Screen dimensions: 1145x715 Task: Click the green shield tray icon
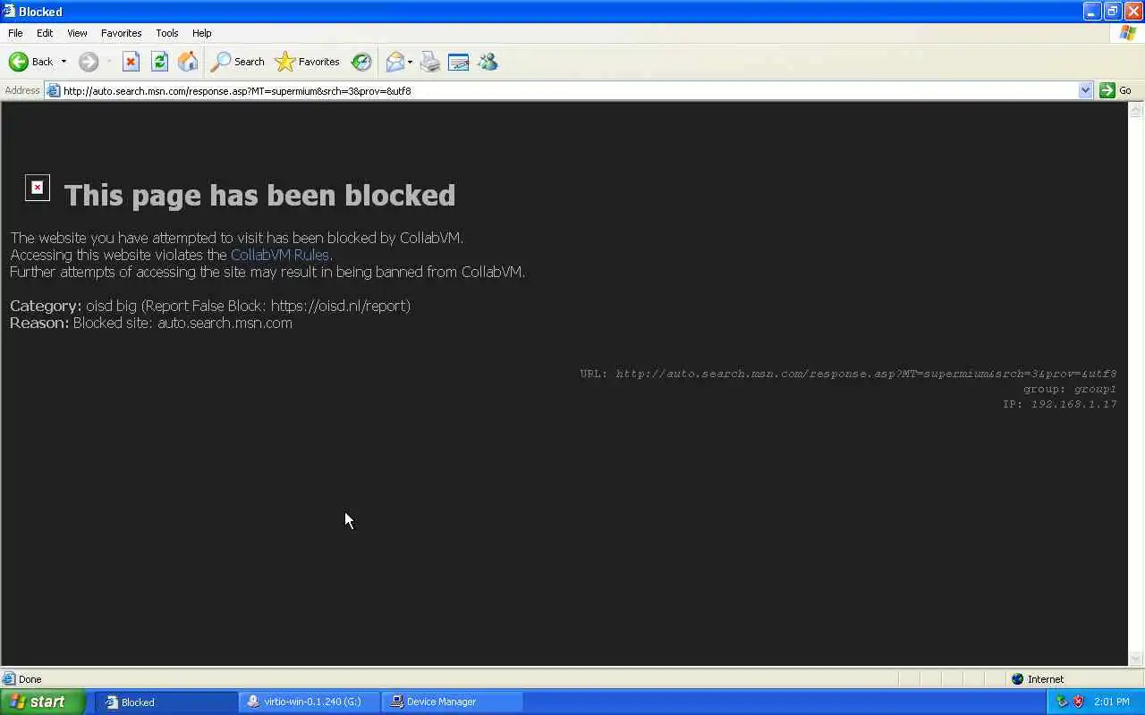click(1062, 702)
